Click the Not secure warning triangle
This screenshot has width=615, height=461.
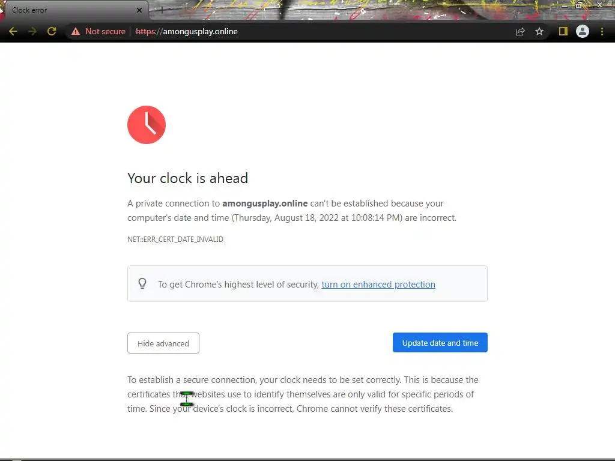(76, 31)
